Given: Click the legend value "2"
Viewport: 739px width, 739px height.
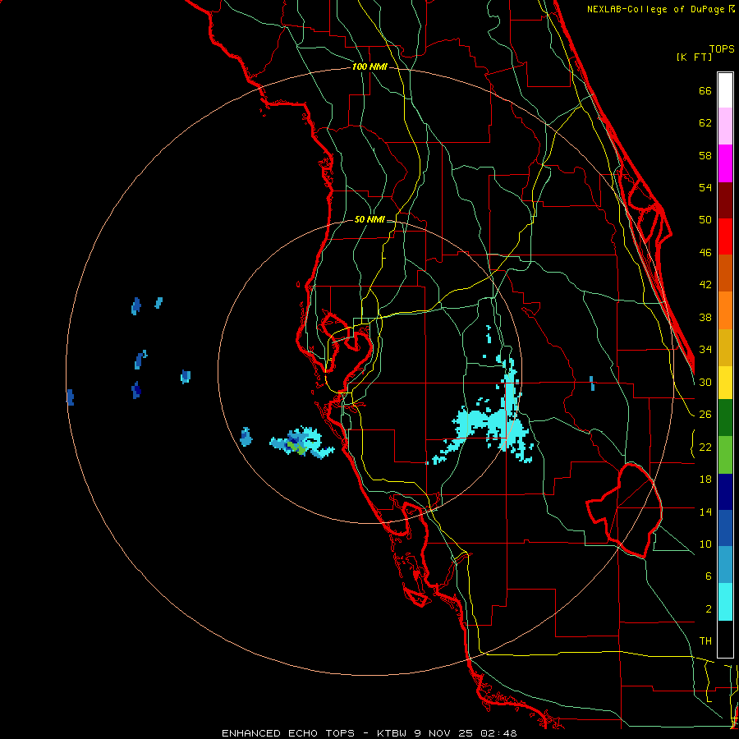Looking at the screenshot, I should point(708,609).
